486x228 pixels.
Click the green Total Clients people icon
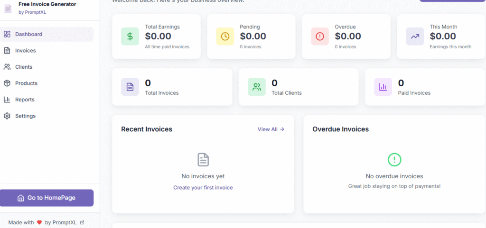pos(257,87)
